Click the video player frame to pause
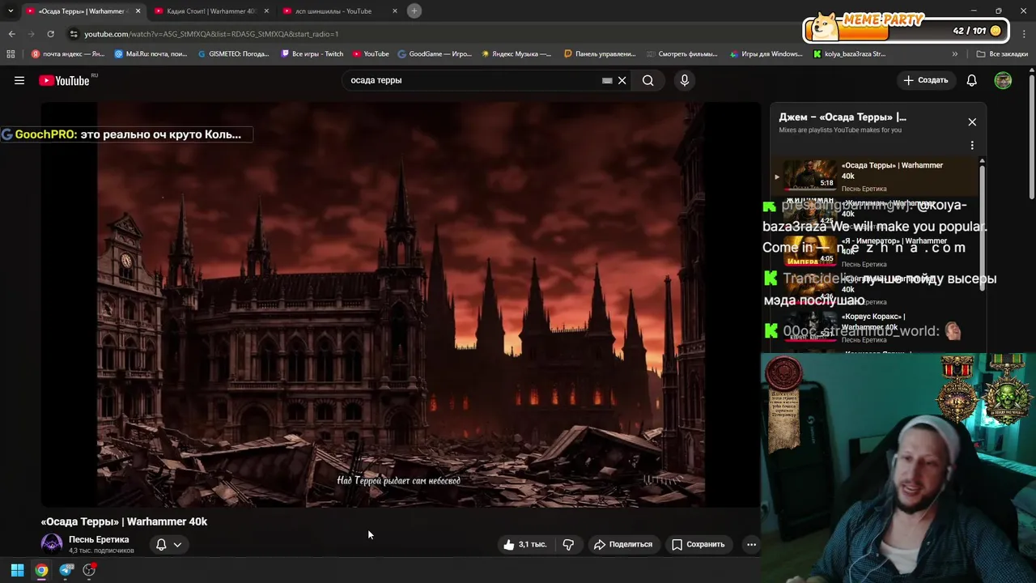Image resolution: width=1036 pixels, height=583 pixels. point(401,304)
